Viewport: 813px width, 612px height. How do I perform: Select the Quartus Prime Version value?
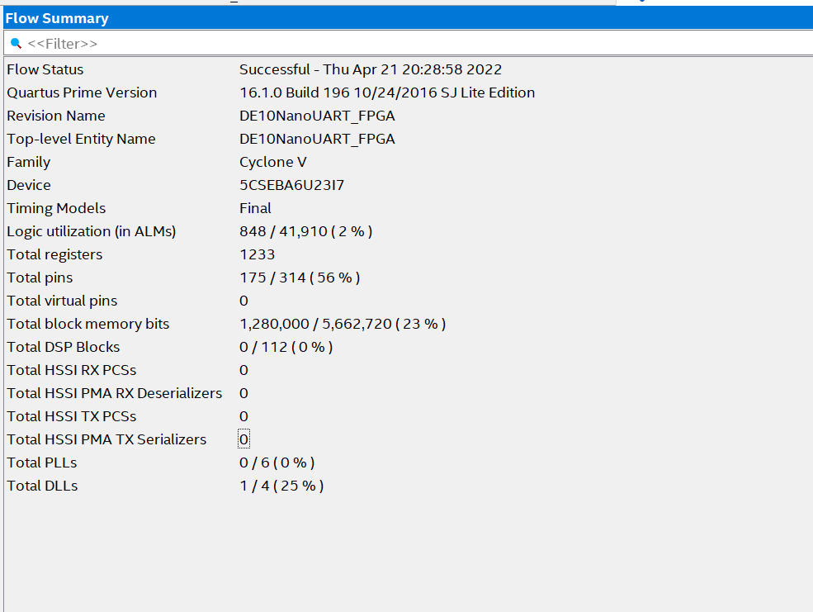[387, 93]
